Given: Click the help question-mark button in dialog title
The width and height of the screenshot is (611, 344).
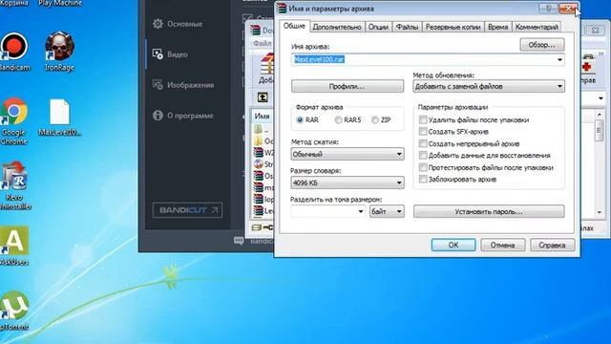Looking at the screenshot, I should coord(549,9).
